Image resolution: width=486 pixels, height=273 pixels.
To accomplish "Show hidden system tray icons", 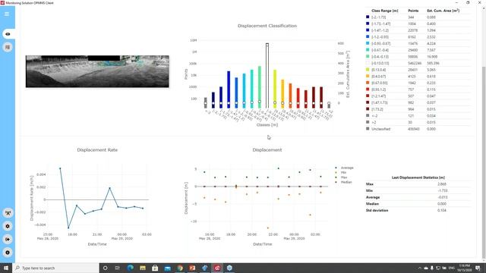I will pos(420,268).
